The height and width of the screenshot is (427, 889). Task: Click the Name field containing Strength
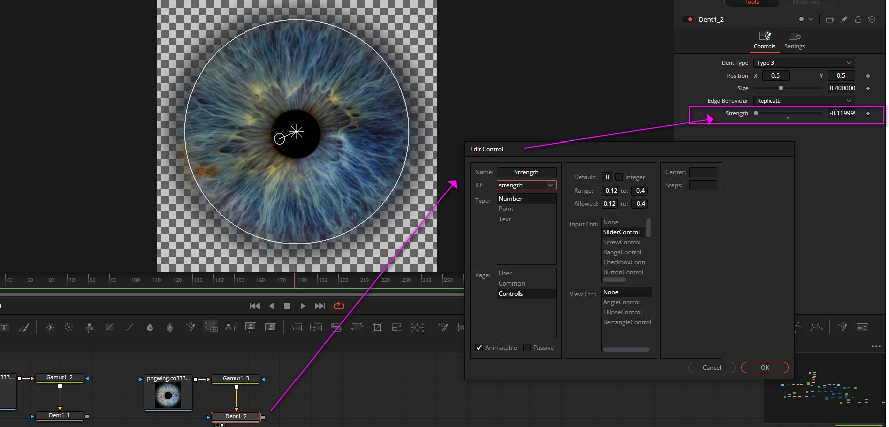(527, 172)
